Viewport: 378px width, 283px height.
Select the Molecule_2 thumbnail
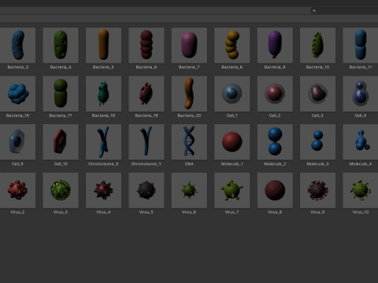[275, 142]
